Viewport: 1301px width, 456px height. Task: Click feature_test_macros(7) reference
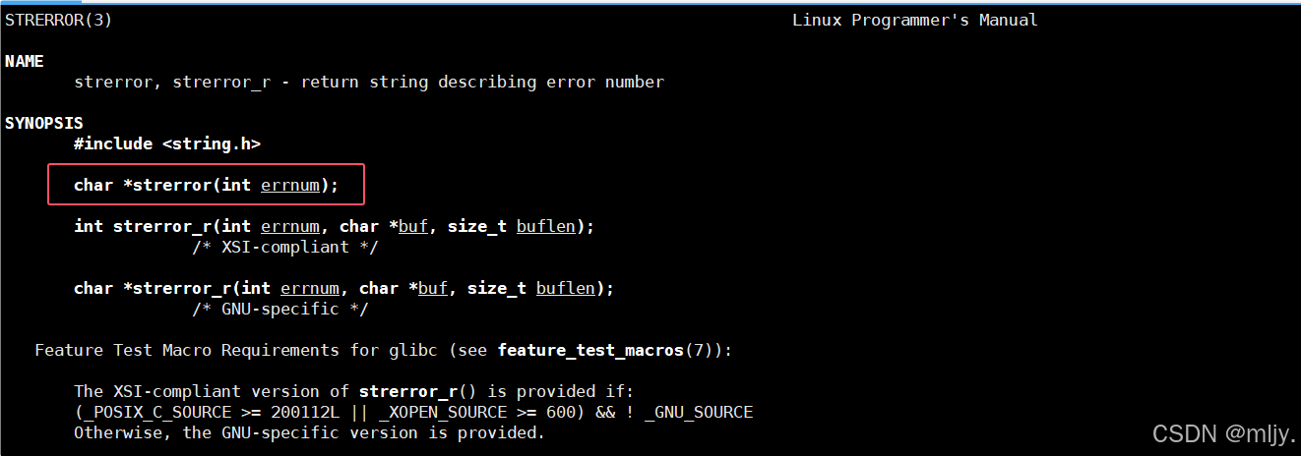click(x=610, y=350)
